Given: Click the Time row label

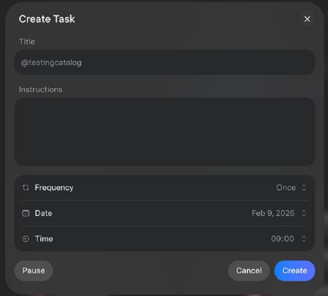Looking at the screenshot, I should coord(44,239).
